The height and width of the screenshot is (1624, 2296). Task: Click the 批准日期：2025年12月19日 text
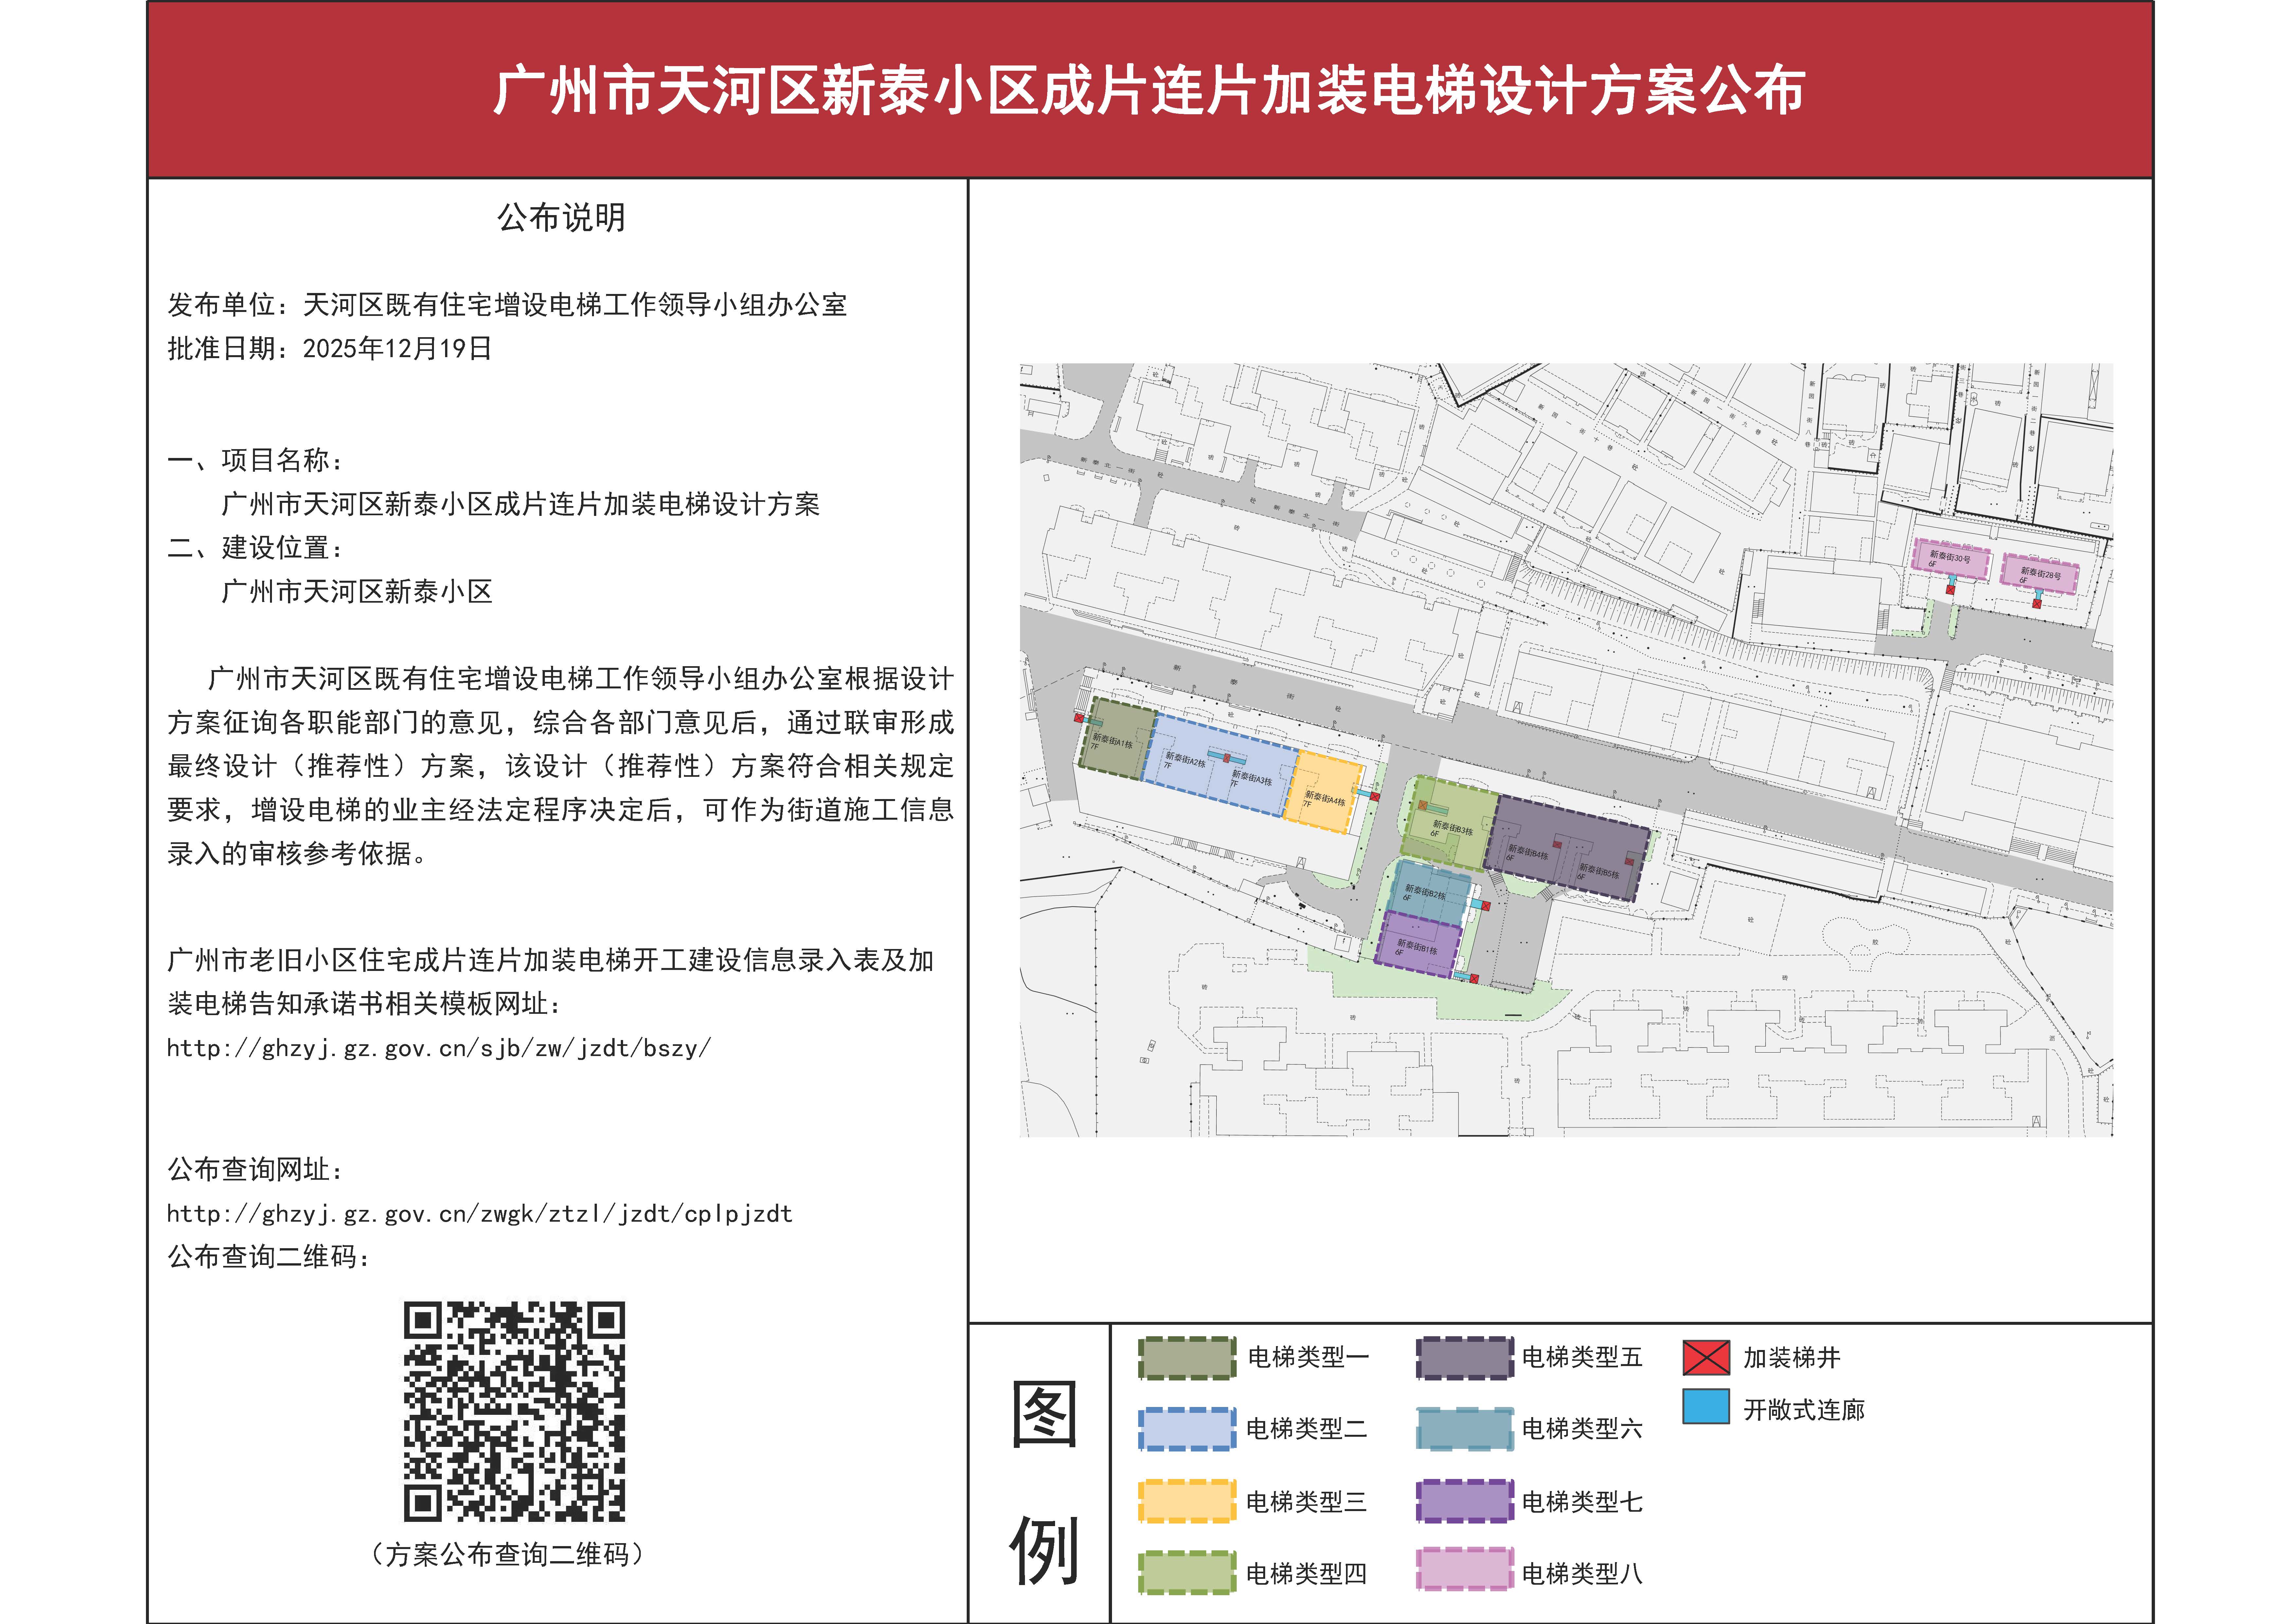coord(330,348)
